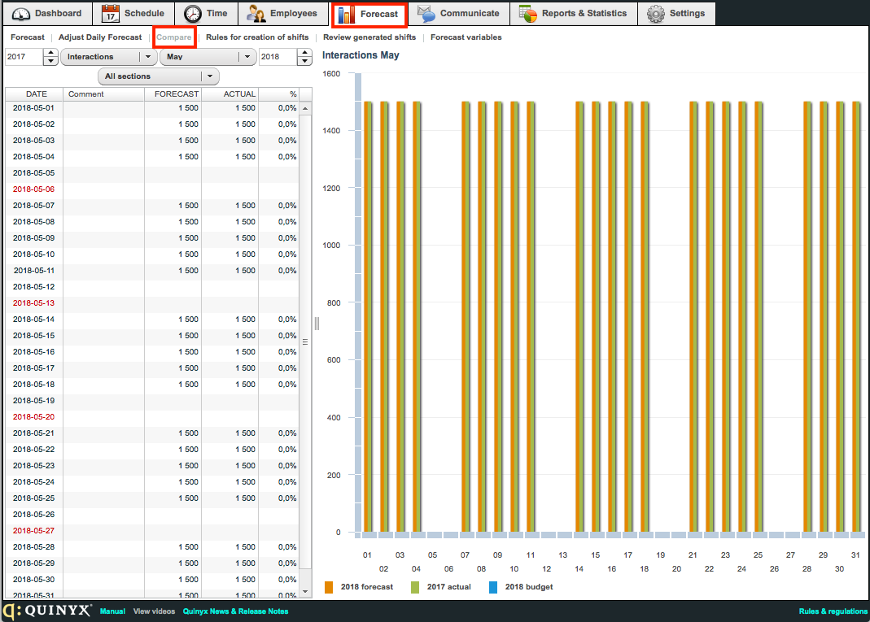Open the Schedule tab
This screenshot has width=870, height=622.
click(133, 13)
